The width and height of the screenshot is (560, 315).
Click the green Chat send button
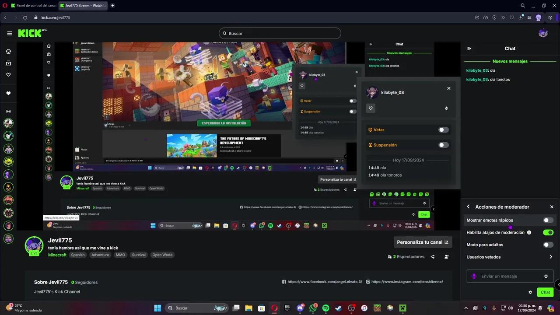tap(545, 292)
